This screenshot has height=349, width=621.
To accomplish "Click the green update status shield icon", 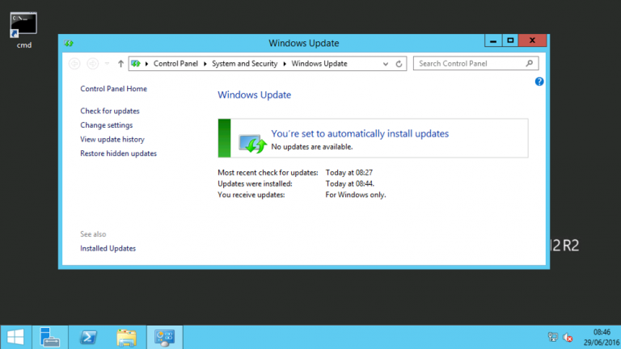I will [252, 143].
